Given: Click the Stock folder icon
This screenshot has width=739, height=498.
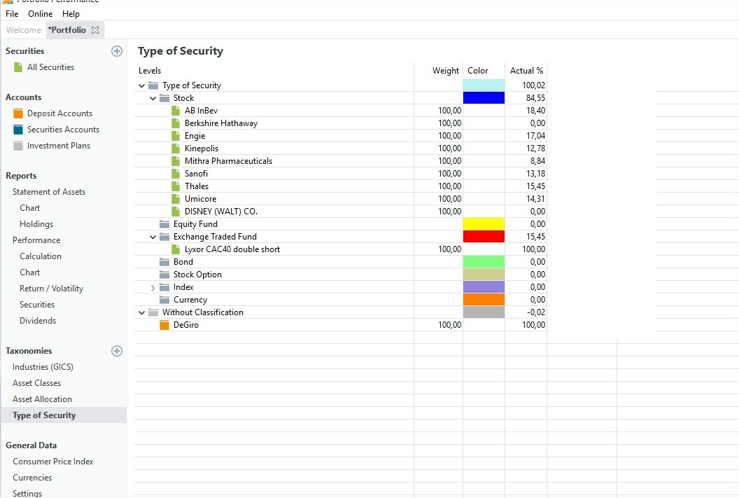Looking at the screenshot, I should click(x=164, y=98).
